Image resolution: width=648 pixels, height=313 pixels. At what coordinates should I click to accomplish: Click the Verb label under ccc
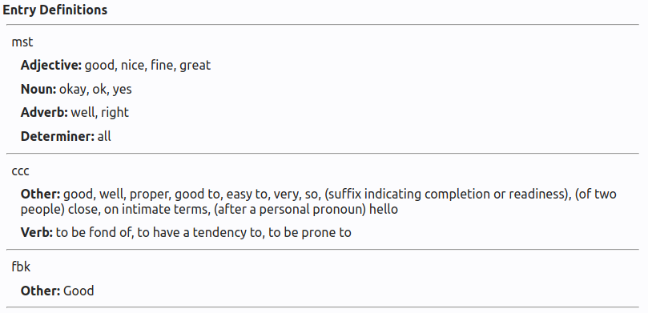point(37,232)
